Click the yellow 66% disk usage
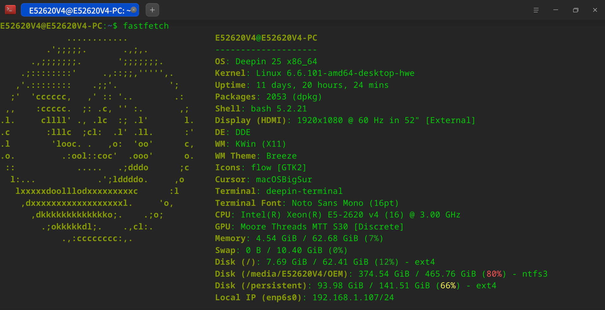Image resolution: width=605 pixels, height=310 pixels. pyautogui.click(x=448, y=285)
